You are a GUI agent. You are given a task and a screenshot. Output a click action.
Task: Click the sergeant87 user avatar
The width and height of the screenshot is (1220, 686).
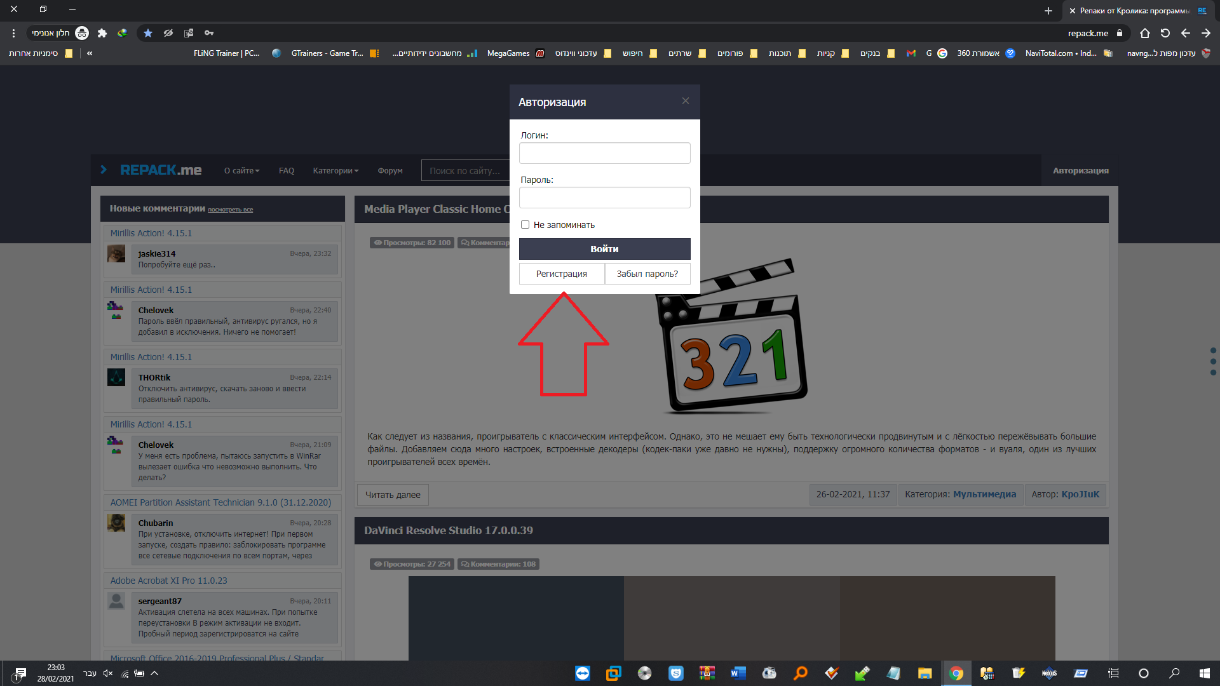(x=116, y=600)
